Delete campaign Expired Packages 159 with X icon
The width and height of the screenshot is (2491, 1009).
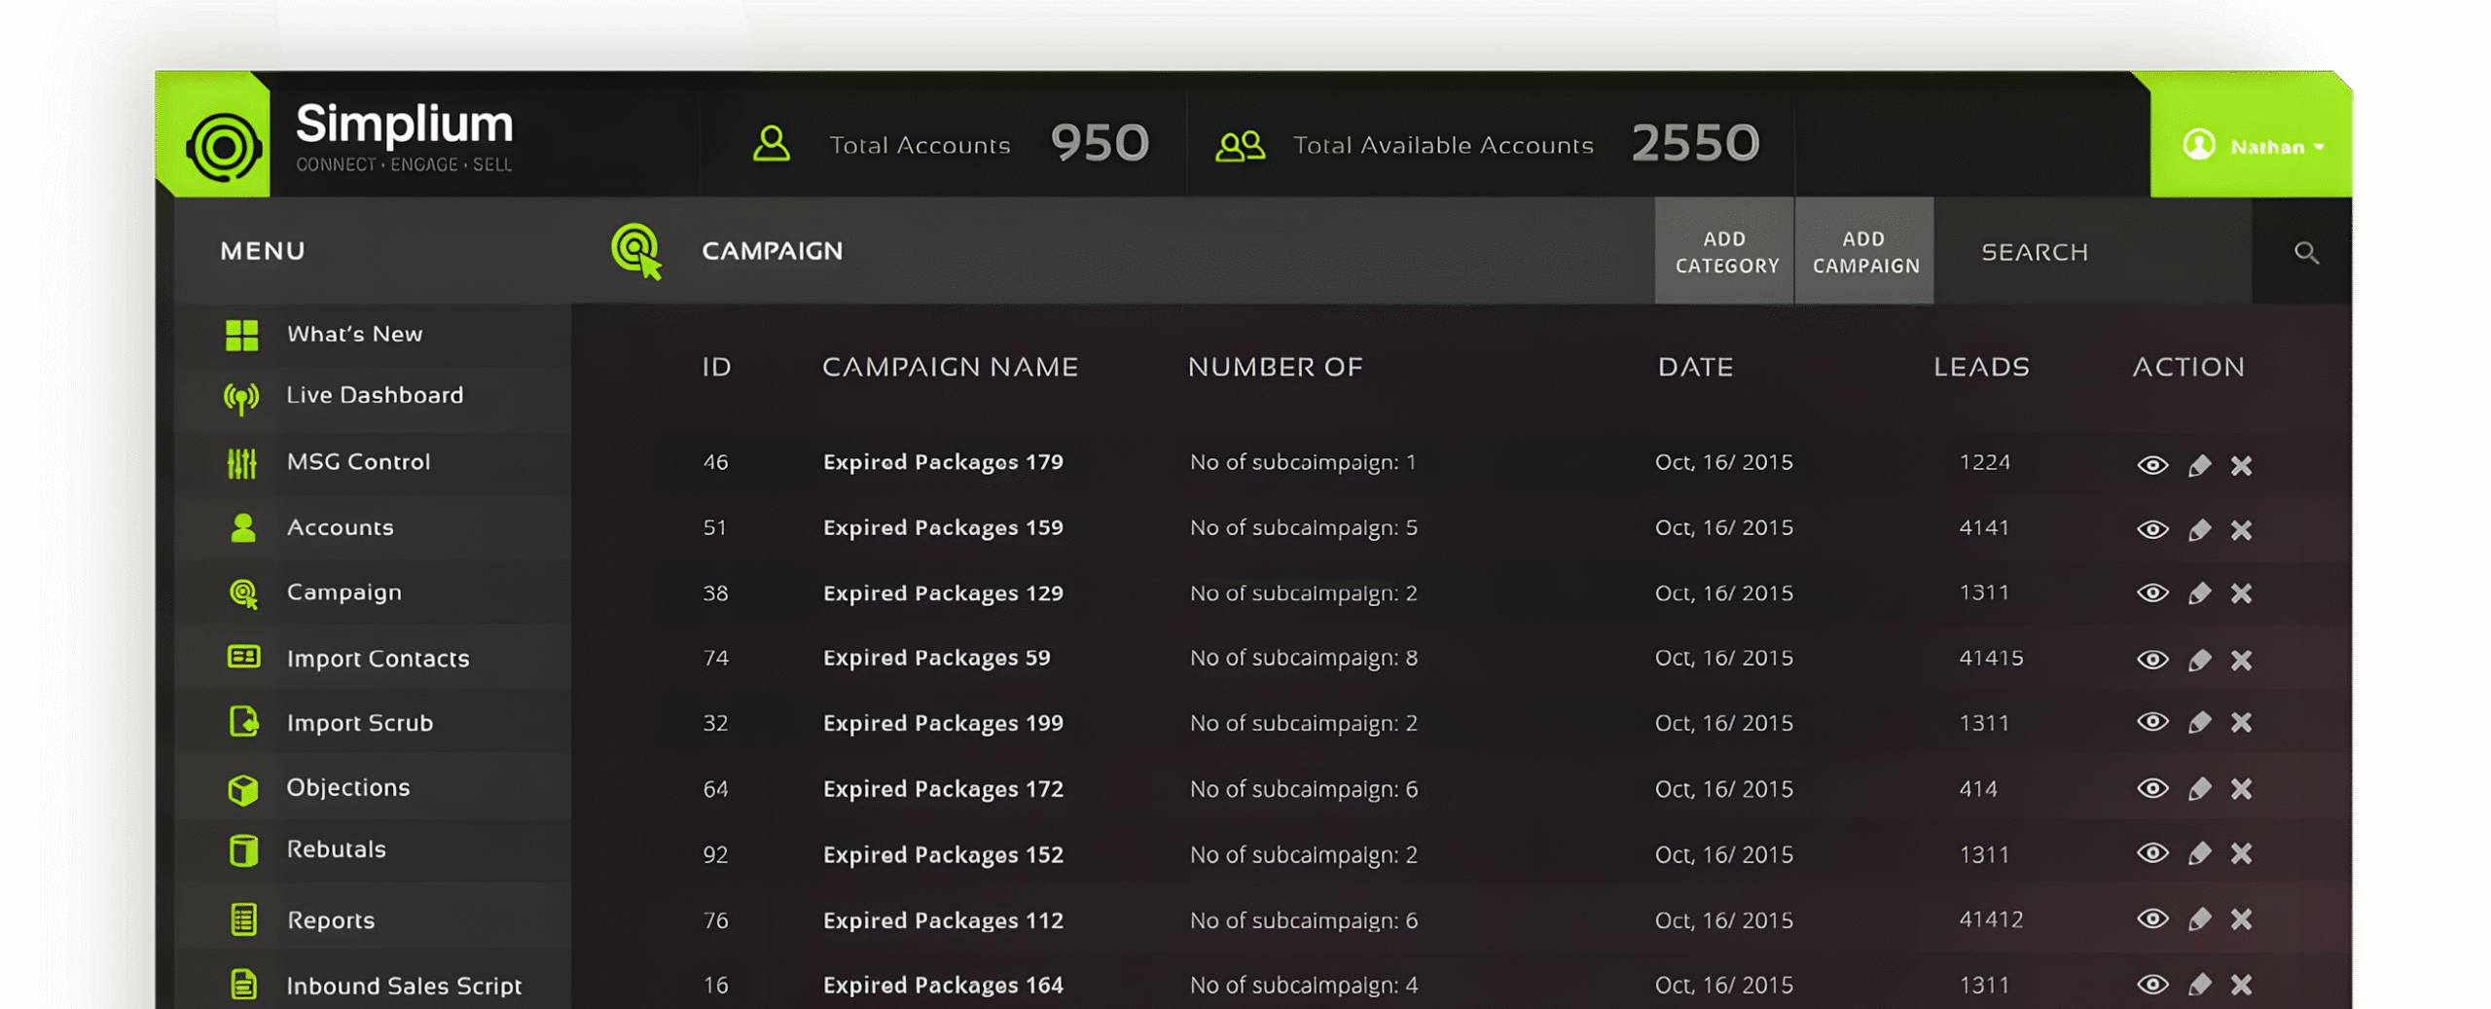[2242, 530]
